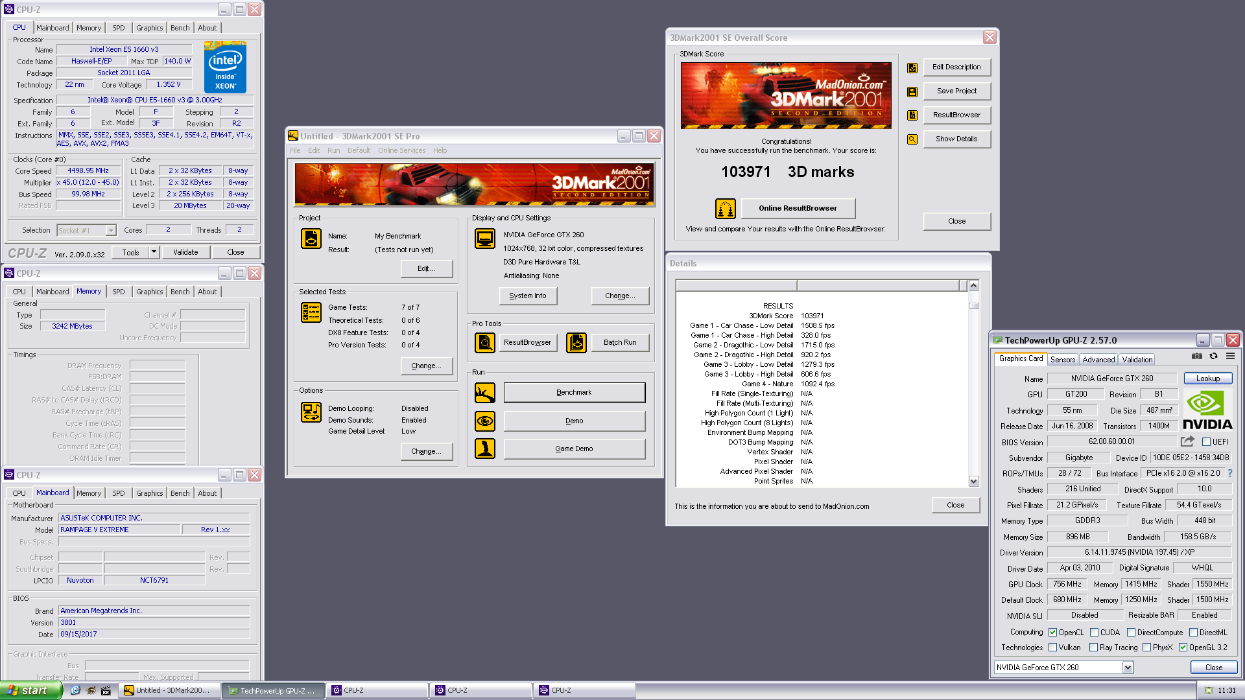The image size is (1245, 700).
Task: Click the Edit Description icon in score window
Action: 912,67
